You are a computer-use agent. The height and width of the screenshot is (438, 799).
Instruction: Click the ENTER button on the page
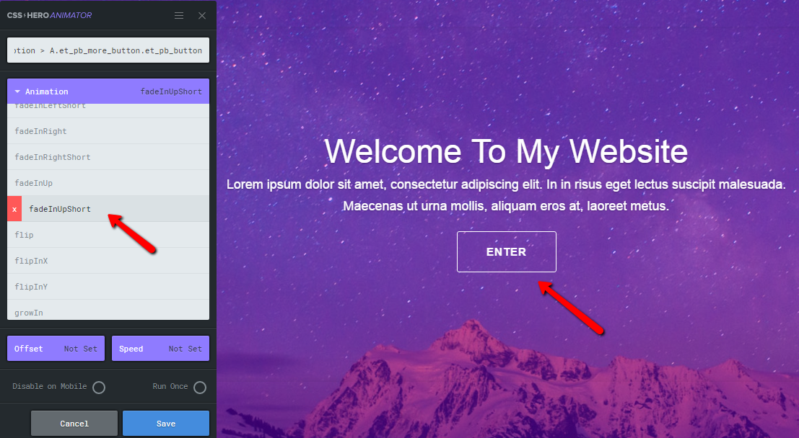[x=507, y=252]
